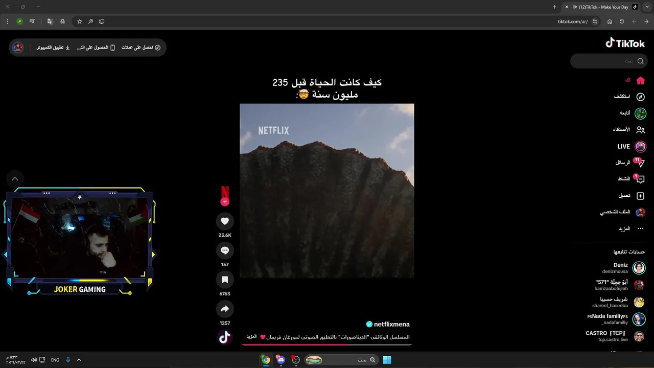
Task: Select the TikTok - Make Your Day tab
Action: [602, 7]
